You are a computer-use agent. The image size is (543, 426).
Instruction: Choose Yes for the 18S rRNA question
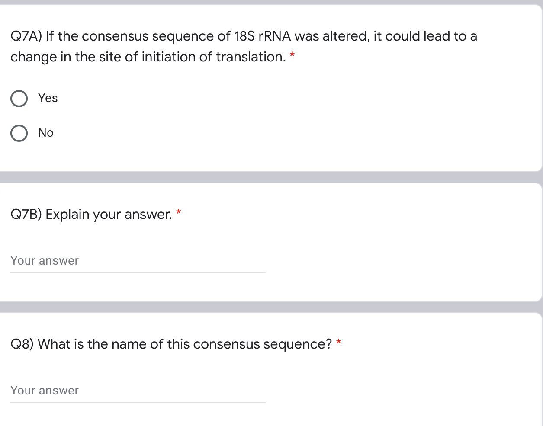coord(19,98)
